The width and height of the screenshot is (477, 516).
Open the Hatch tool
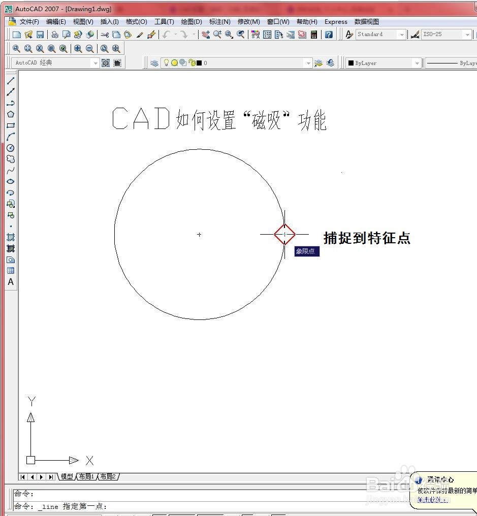[11, 237]
